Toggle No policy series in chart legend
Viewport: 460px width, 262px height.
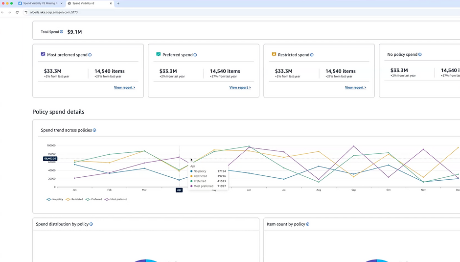coord(55,199)
